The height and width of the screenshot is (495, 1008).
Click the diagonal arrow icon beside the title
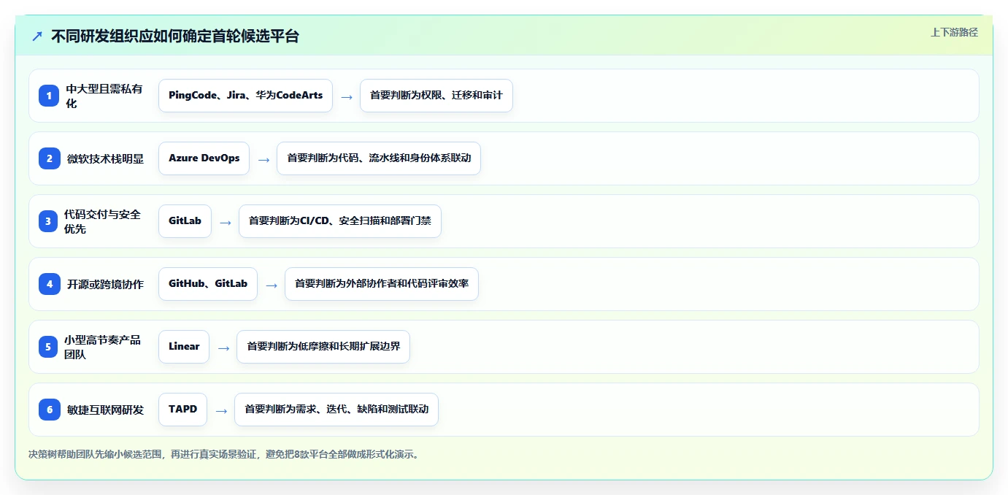[x=37, y=36]
